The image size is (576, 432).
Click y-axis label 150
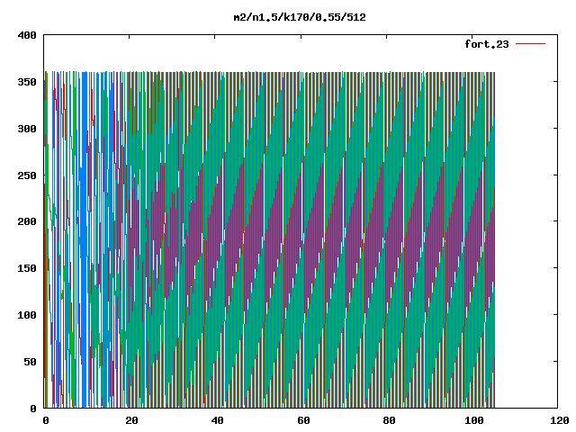pyautogui.click(x=27, y=268)
